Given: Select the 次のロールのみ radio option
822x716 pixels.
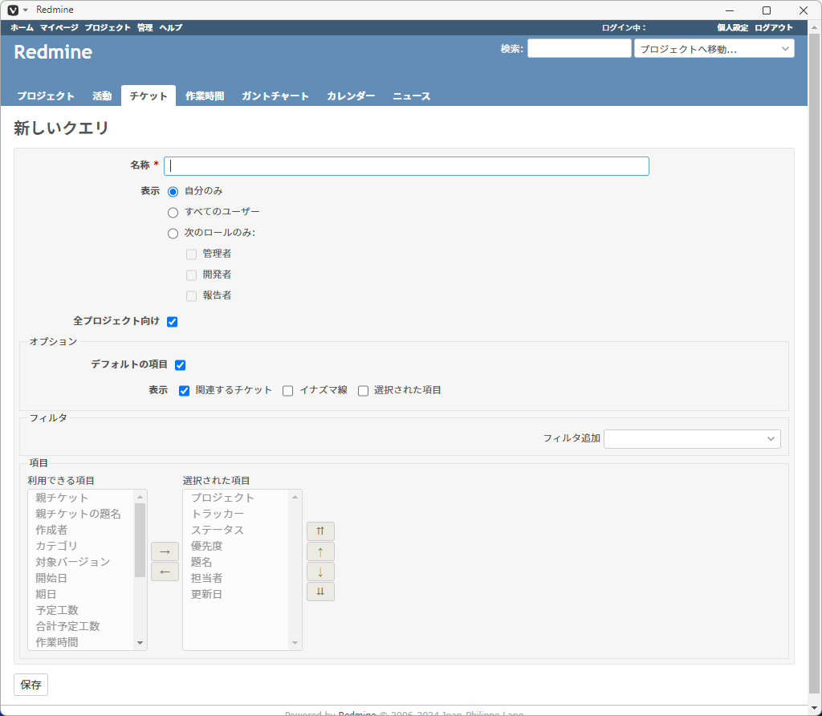Looking at the screenshot, I should coord(173,234).
